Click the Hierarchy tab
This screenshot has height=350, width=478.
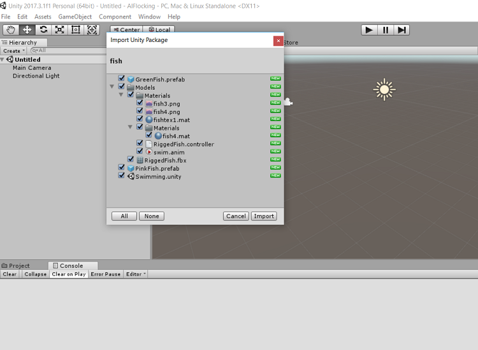coord(24,42)
